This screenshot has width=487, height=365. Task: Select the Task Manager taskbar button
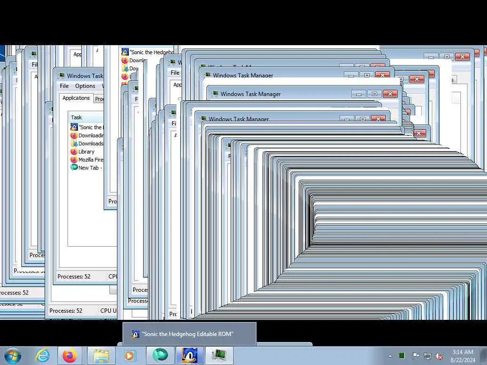[219, 355]
